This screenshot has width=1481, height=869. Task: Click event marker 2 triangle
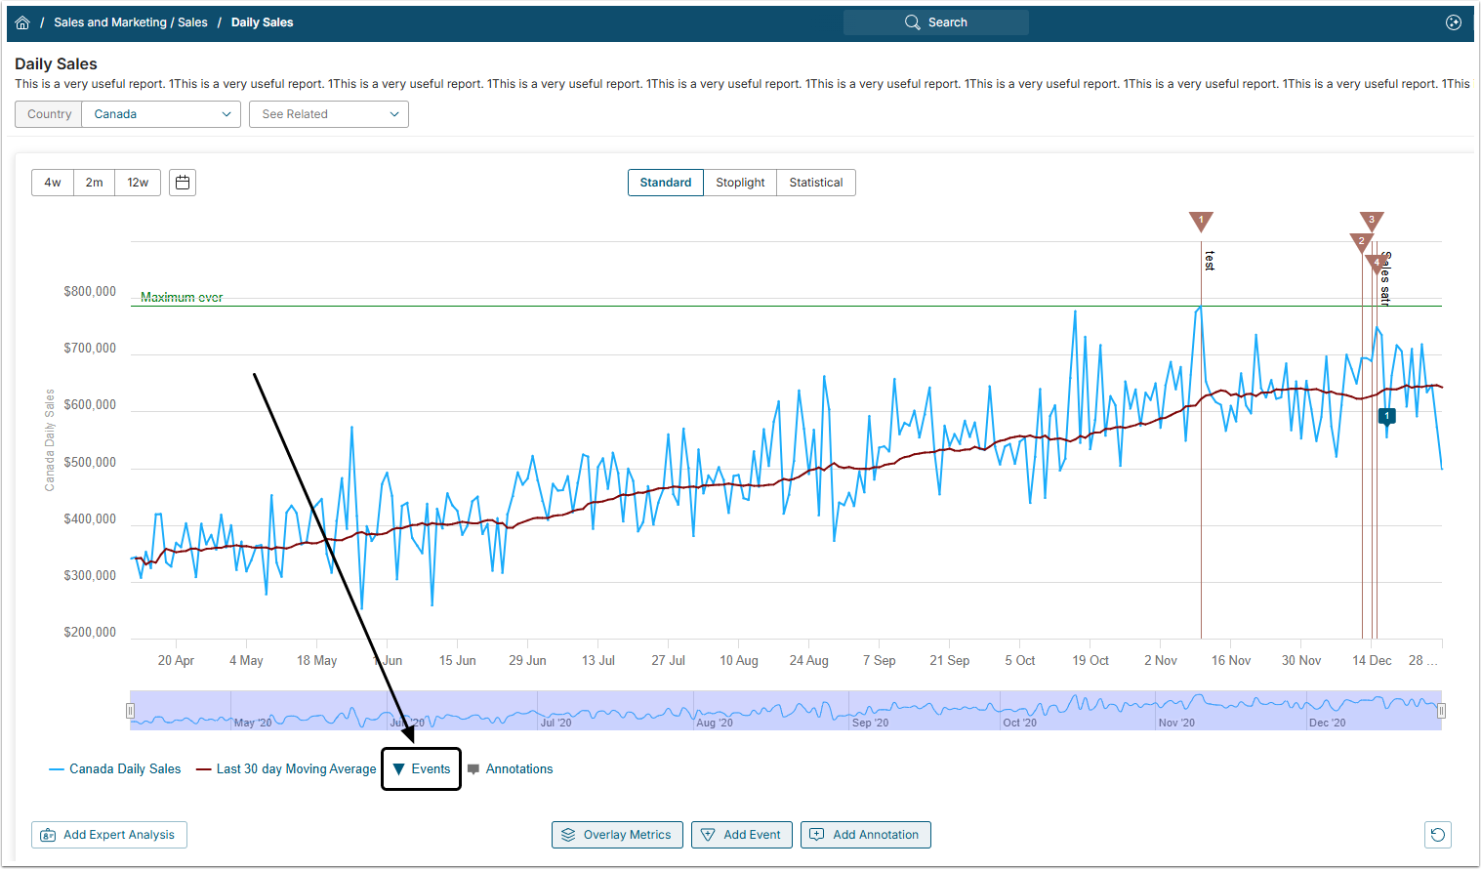point(1360,241)
